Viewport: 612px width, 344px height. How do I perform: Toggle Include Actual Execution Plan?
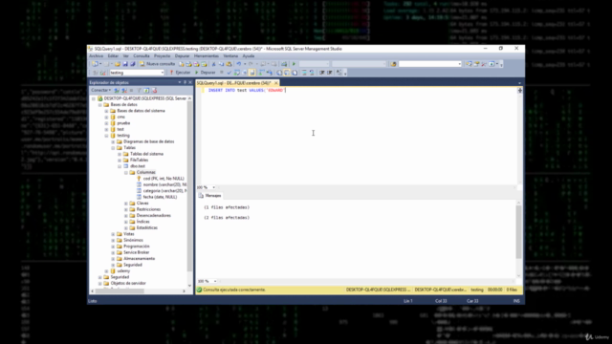click(261, 73)
